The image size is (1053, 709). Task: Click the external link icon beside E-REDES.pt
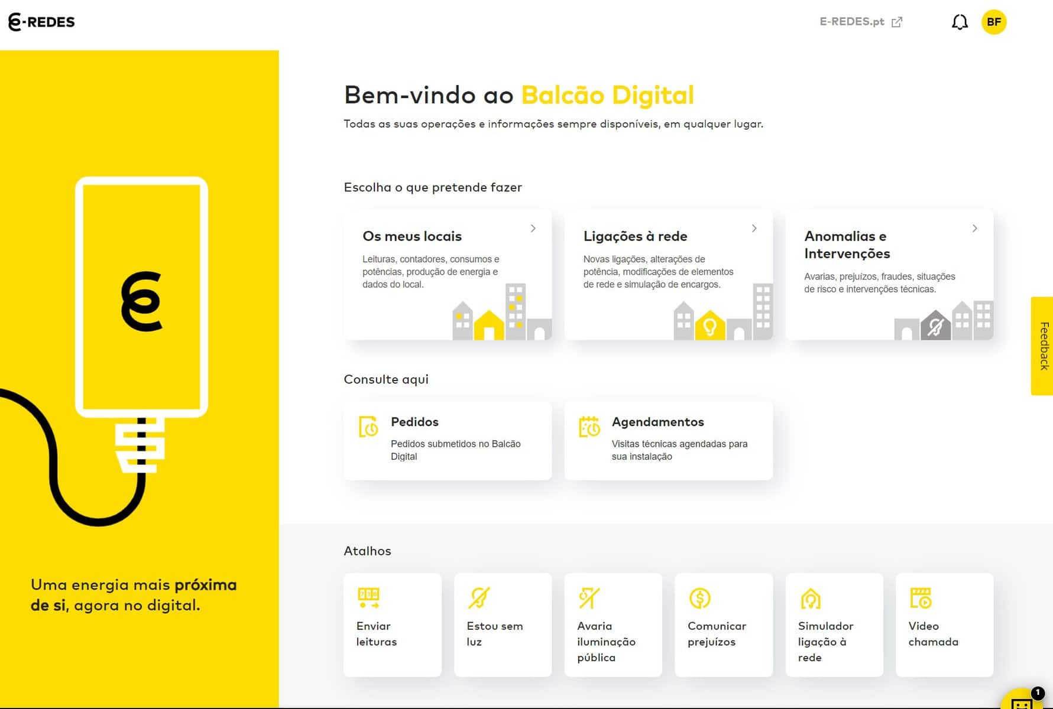coord(897,22)
